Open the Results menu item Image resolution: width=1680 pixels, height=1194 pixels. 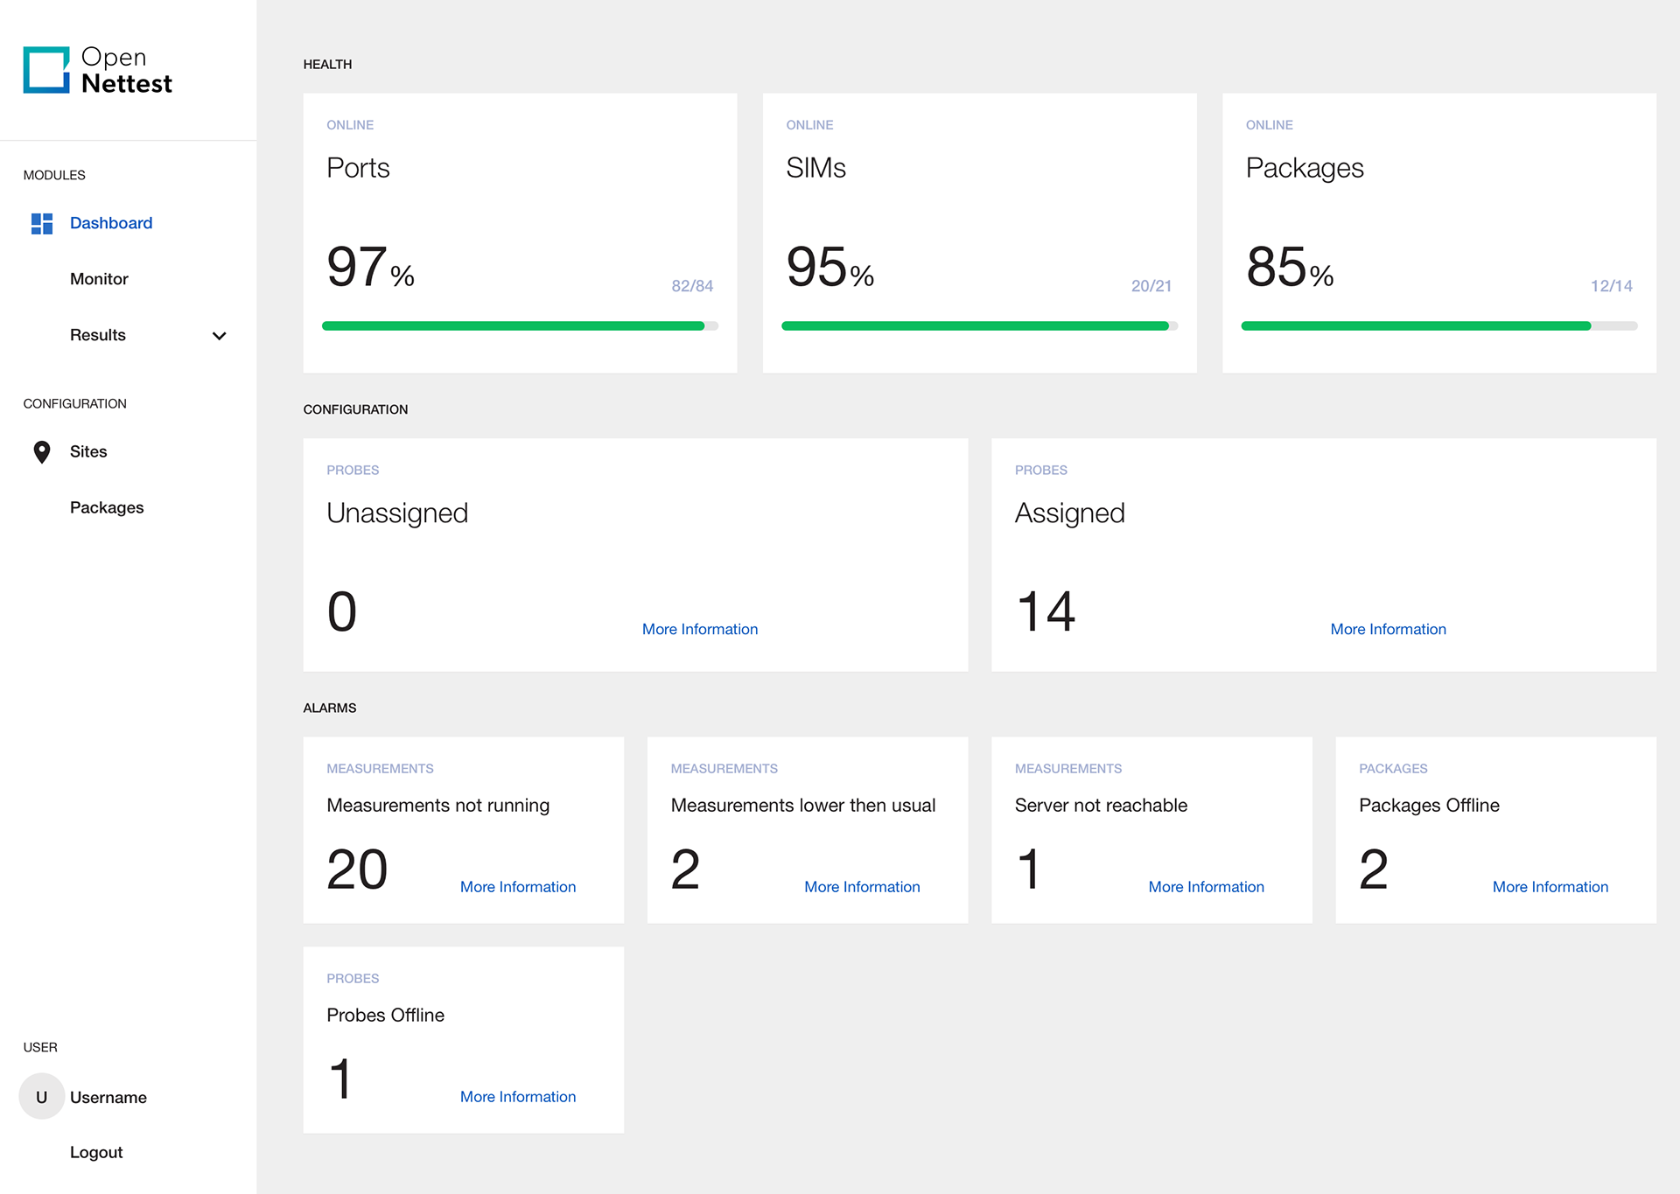98,335
